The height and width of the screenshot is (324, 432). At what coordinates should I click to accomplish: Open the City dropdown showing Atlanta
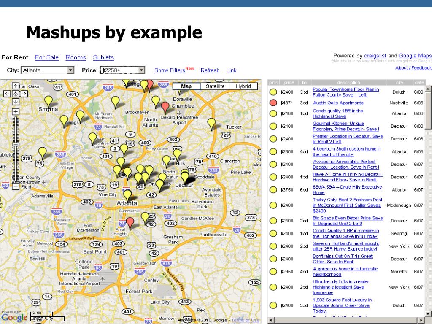click(x=48, y=70)
